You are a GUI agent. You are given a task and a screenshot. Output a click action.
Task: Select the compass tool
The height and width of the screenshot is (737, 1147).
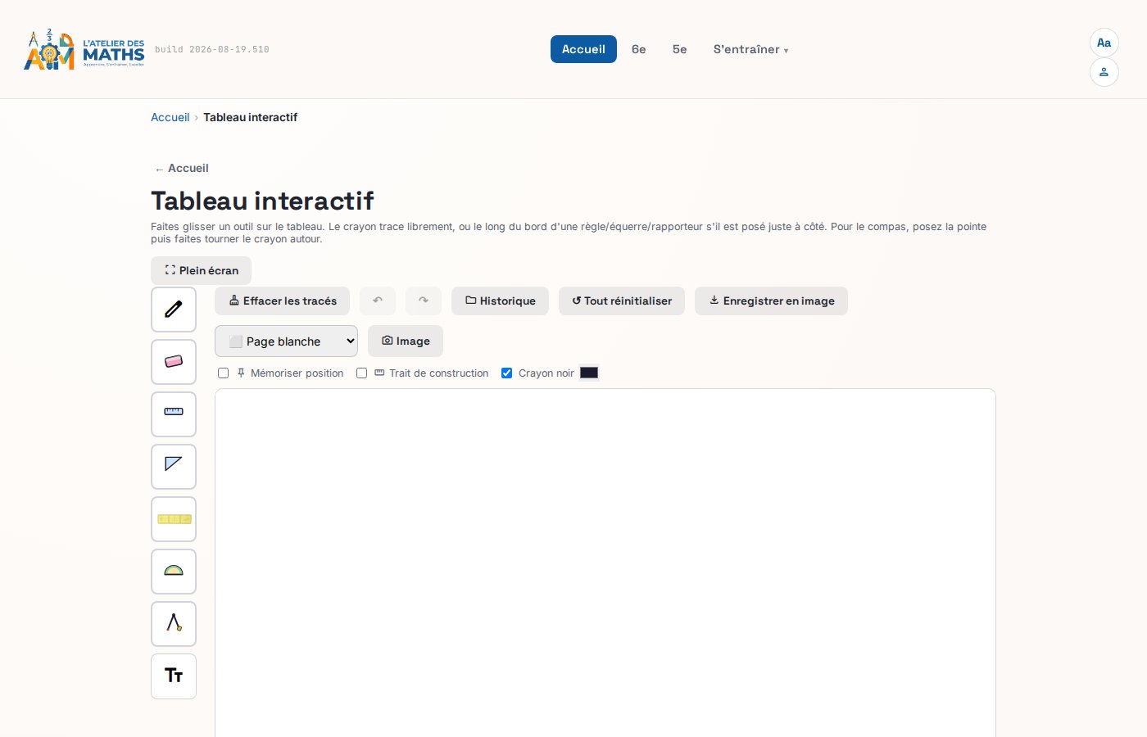coord(174,624)
